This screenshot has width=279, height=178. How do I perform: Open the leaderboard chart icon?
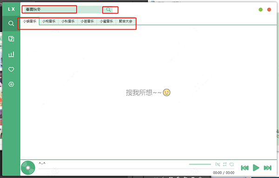11,54
